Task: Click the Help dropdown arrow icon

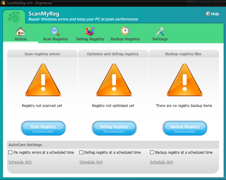Action: pyautogui.click(x=208, y=14)
